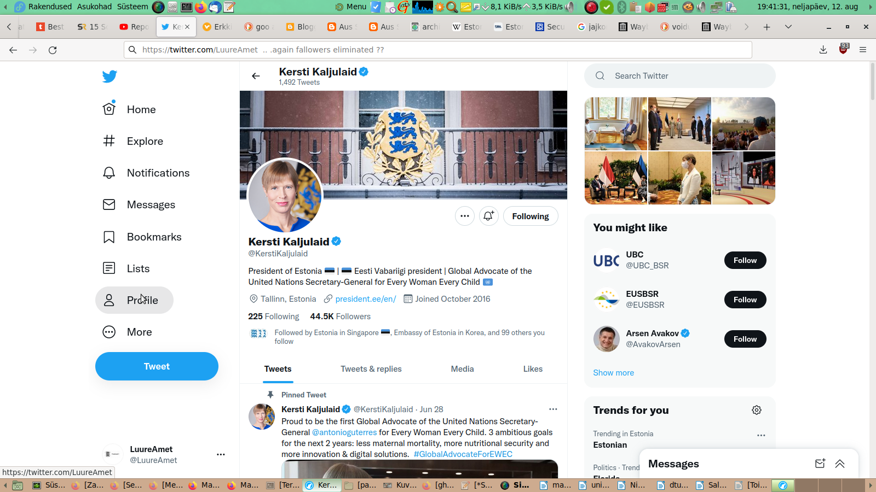Click the page's vertical scrollbar

pos(873,81)
